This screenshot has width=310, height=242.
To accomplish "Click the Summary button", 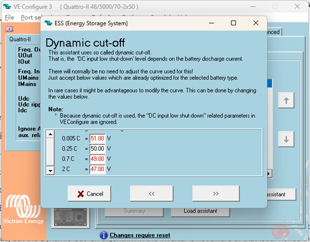I will pyautogui.click(x=134, y=211).
